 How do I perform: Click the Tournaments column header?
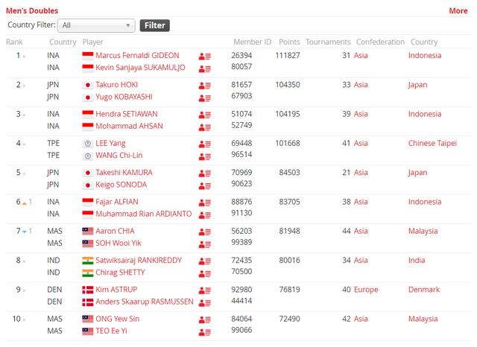pos(328,42)
